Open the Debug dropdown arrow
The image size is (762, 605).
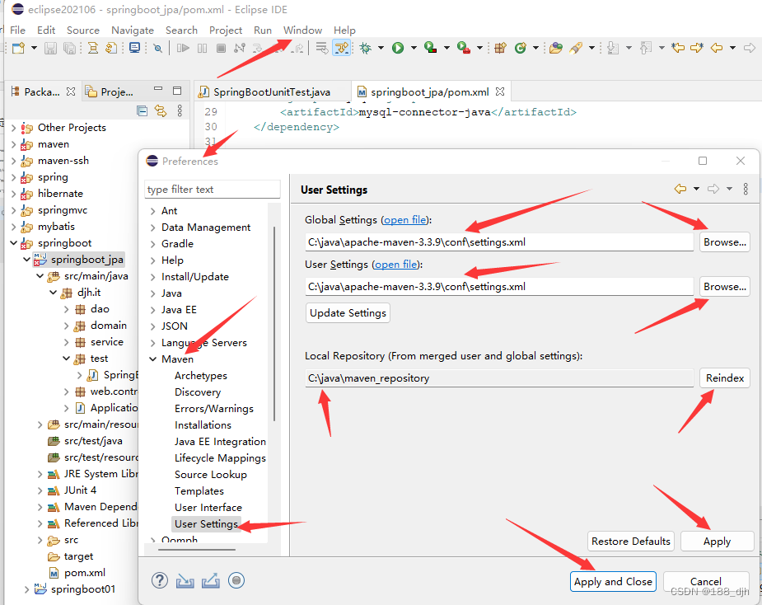(x=381, y=48)
